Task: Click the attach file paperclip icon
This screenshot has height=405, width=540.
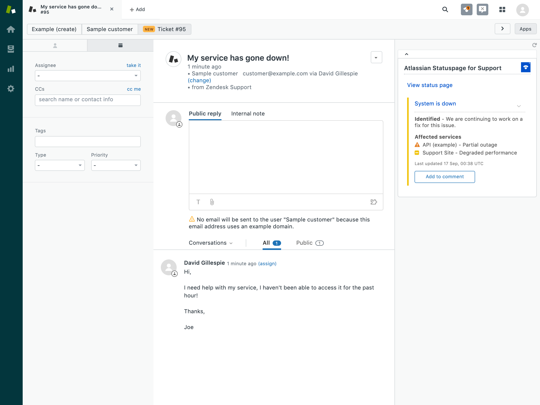Action: point(212,202)
